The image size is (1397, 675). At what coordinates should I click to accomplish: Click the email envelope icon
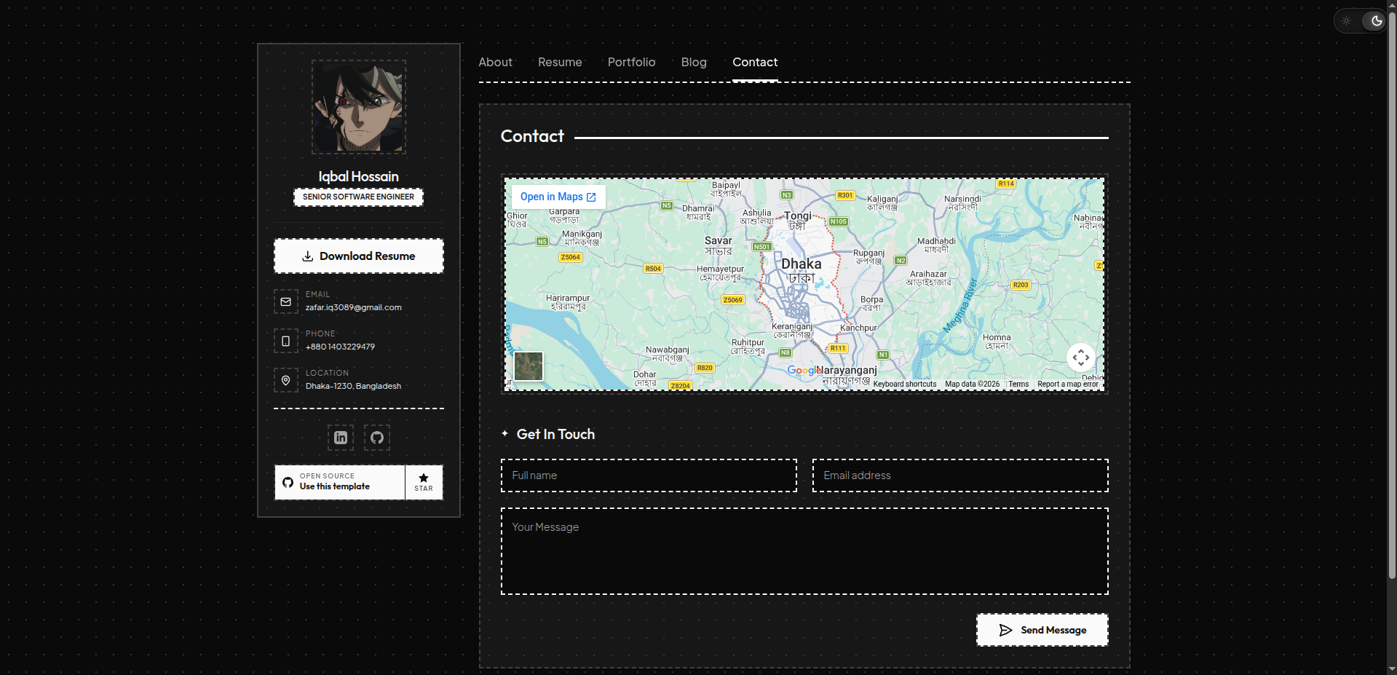point(286,301)
